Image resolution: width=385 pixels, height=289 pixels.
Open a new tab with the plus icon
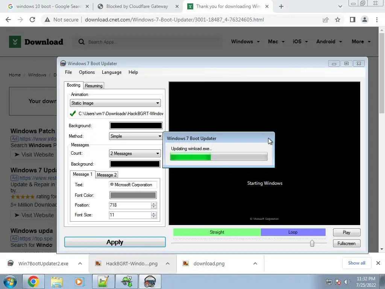281,7
